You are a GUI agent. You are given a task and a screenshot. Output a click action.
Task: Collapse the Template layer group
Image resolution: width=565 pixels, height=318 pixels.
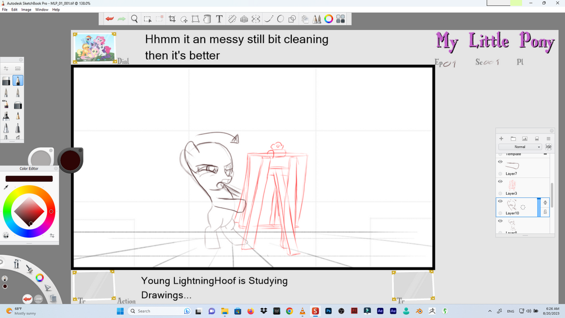click(x=546, y=154)
